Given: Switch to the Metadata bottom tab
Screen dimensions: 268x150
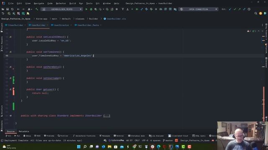Looking at the screenshot, I should [24, 131].
